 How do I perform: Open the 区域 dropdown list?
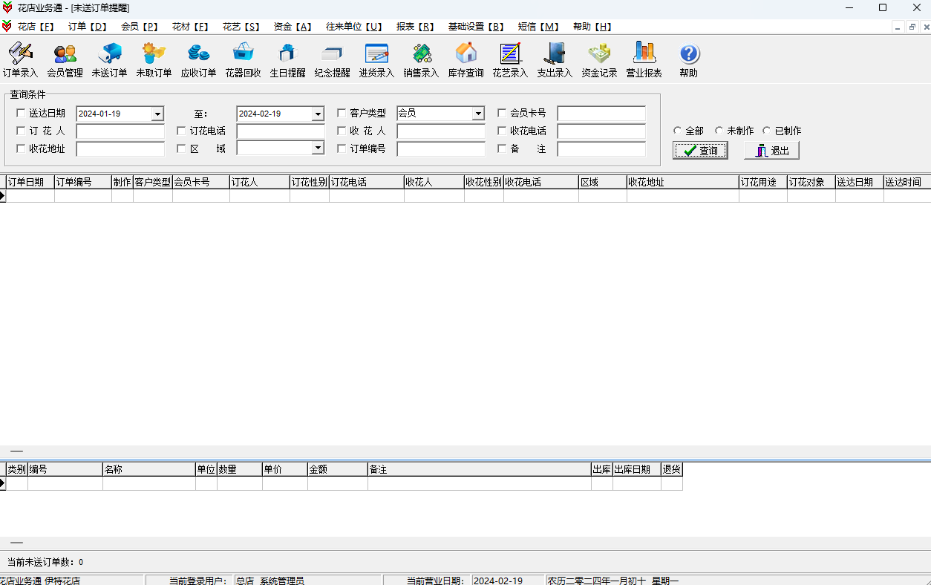click(318, 148)
